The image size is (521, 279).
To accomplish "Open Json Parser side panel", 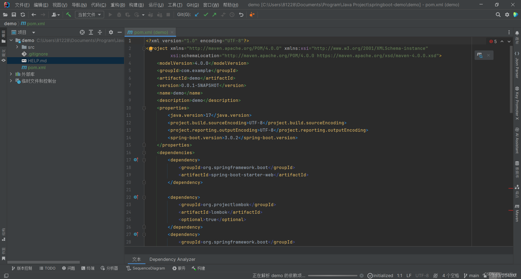I will [517, 65].
